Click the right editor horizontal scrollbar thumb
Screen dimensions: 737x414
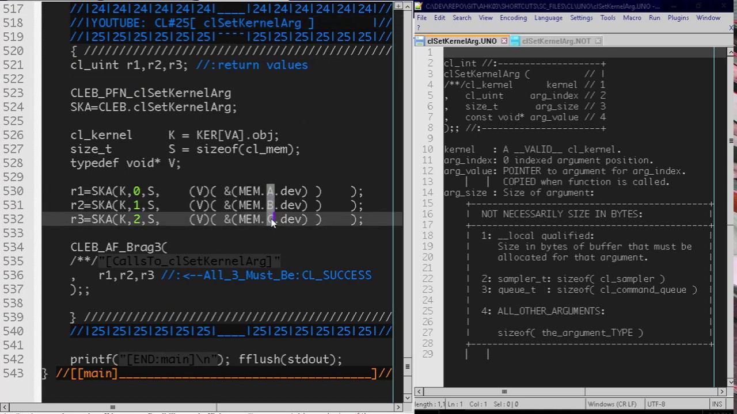click(x=504, y=392)
